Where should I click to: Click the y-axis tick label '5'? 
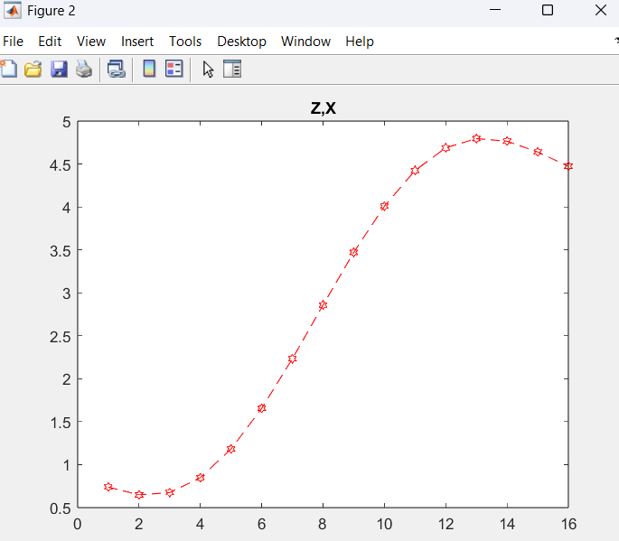(x=67, y=122)
